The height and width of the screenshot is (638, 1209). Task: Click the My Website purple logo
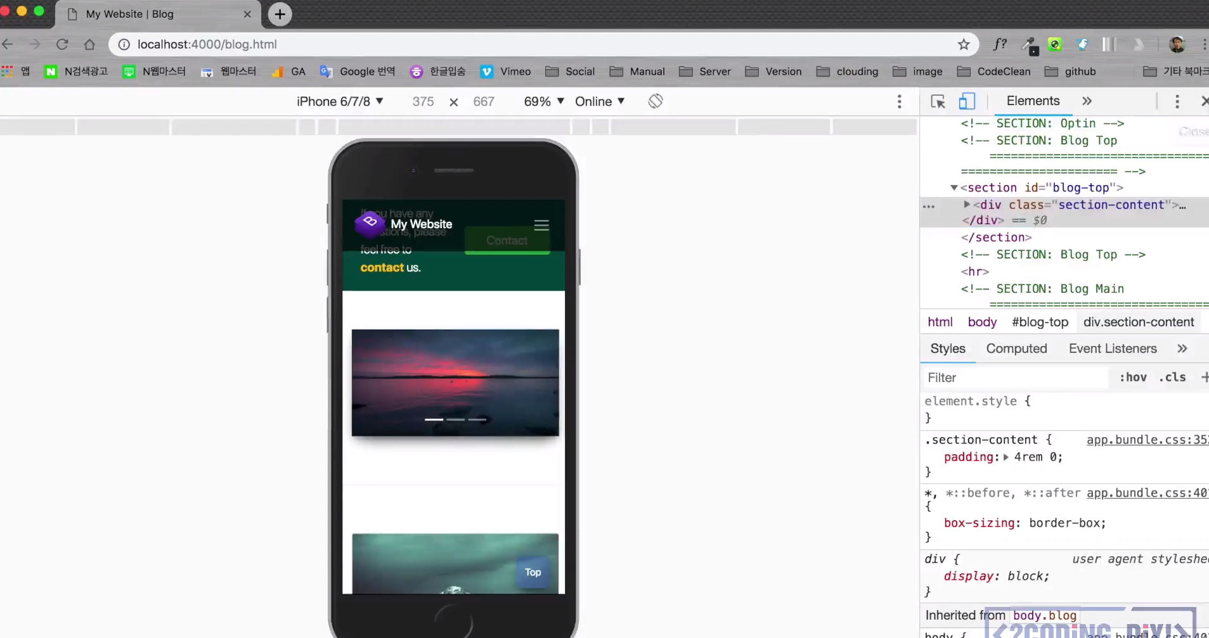point(370,224)
